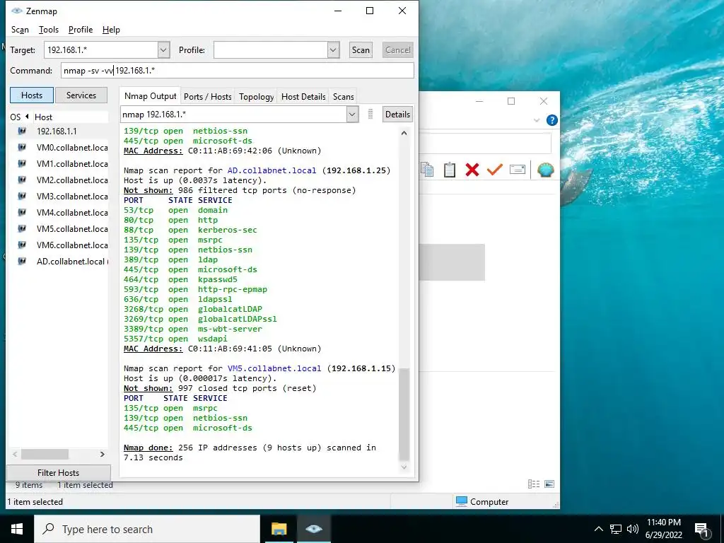Click the OS icon beside VM5.collabnet.local
724x543 pixels.
click(22, 228)
